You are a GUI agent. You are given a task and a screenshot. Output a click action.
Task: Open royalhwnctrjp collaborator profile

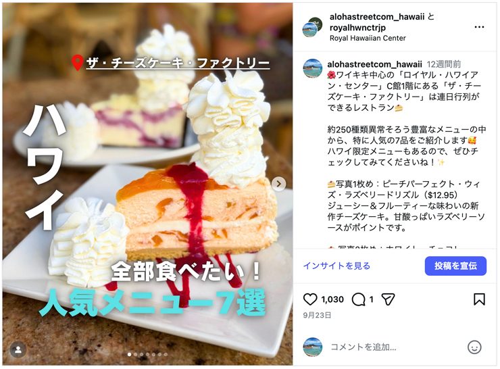point(357,28)
